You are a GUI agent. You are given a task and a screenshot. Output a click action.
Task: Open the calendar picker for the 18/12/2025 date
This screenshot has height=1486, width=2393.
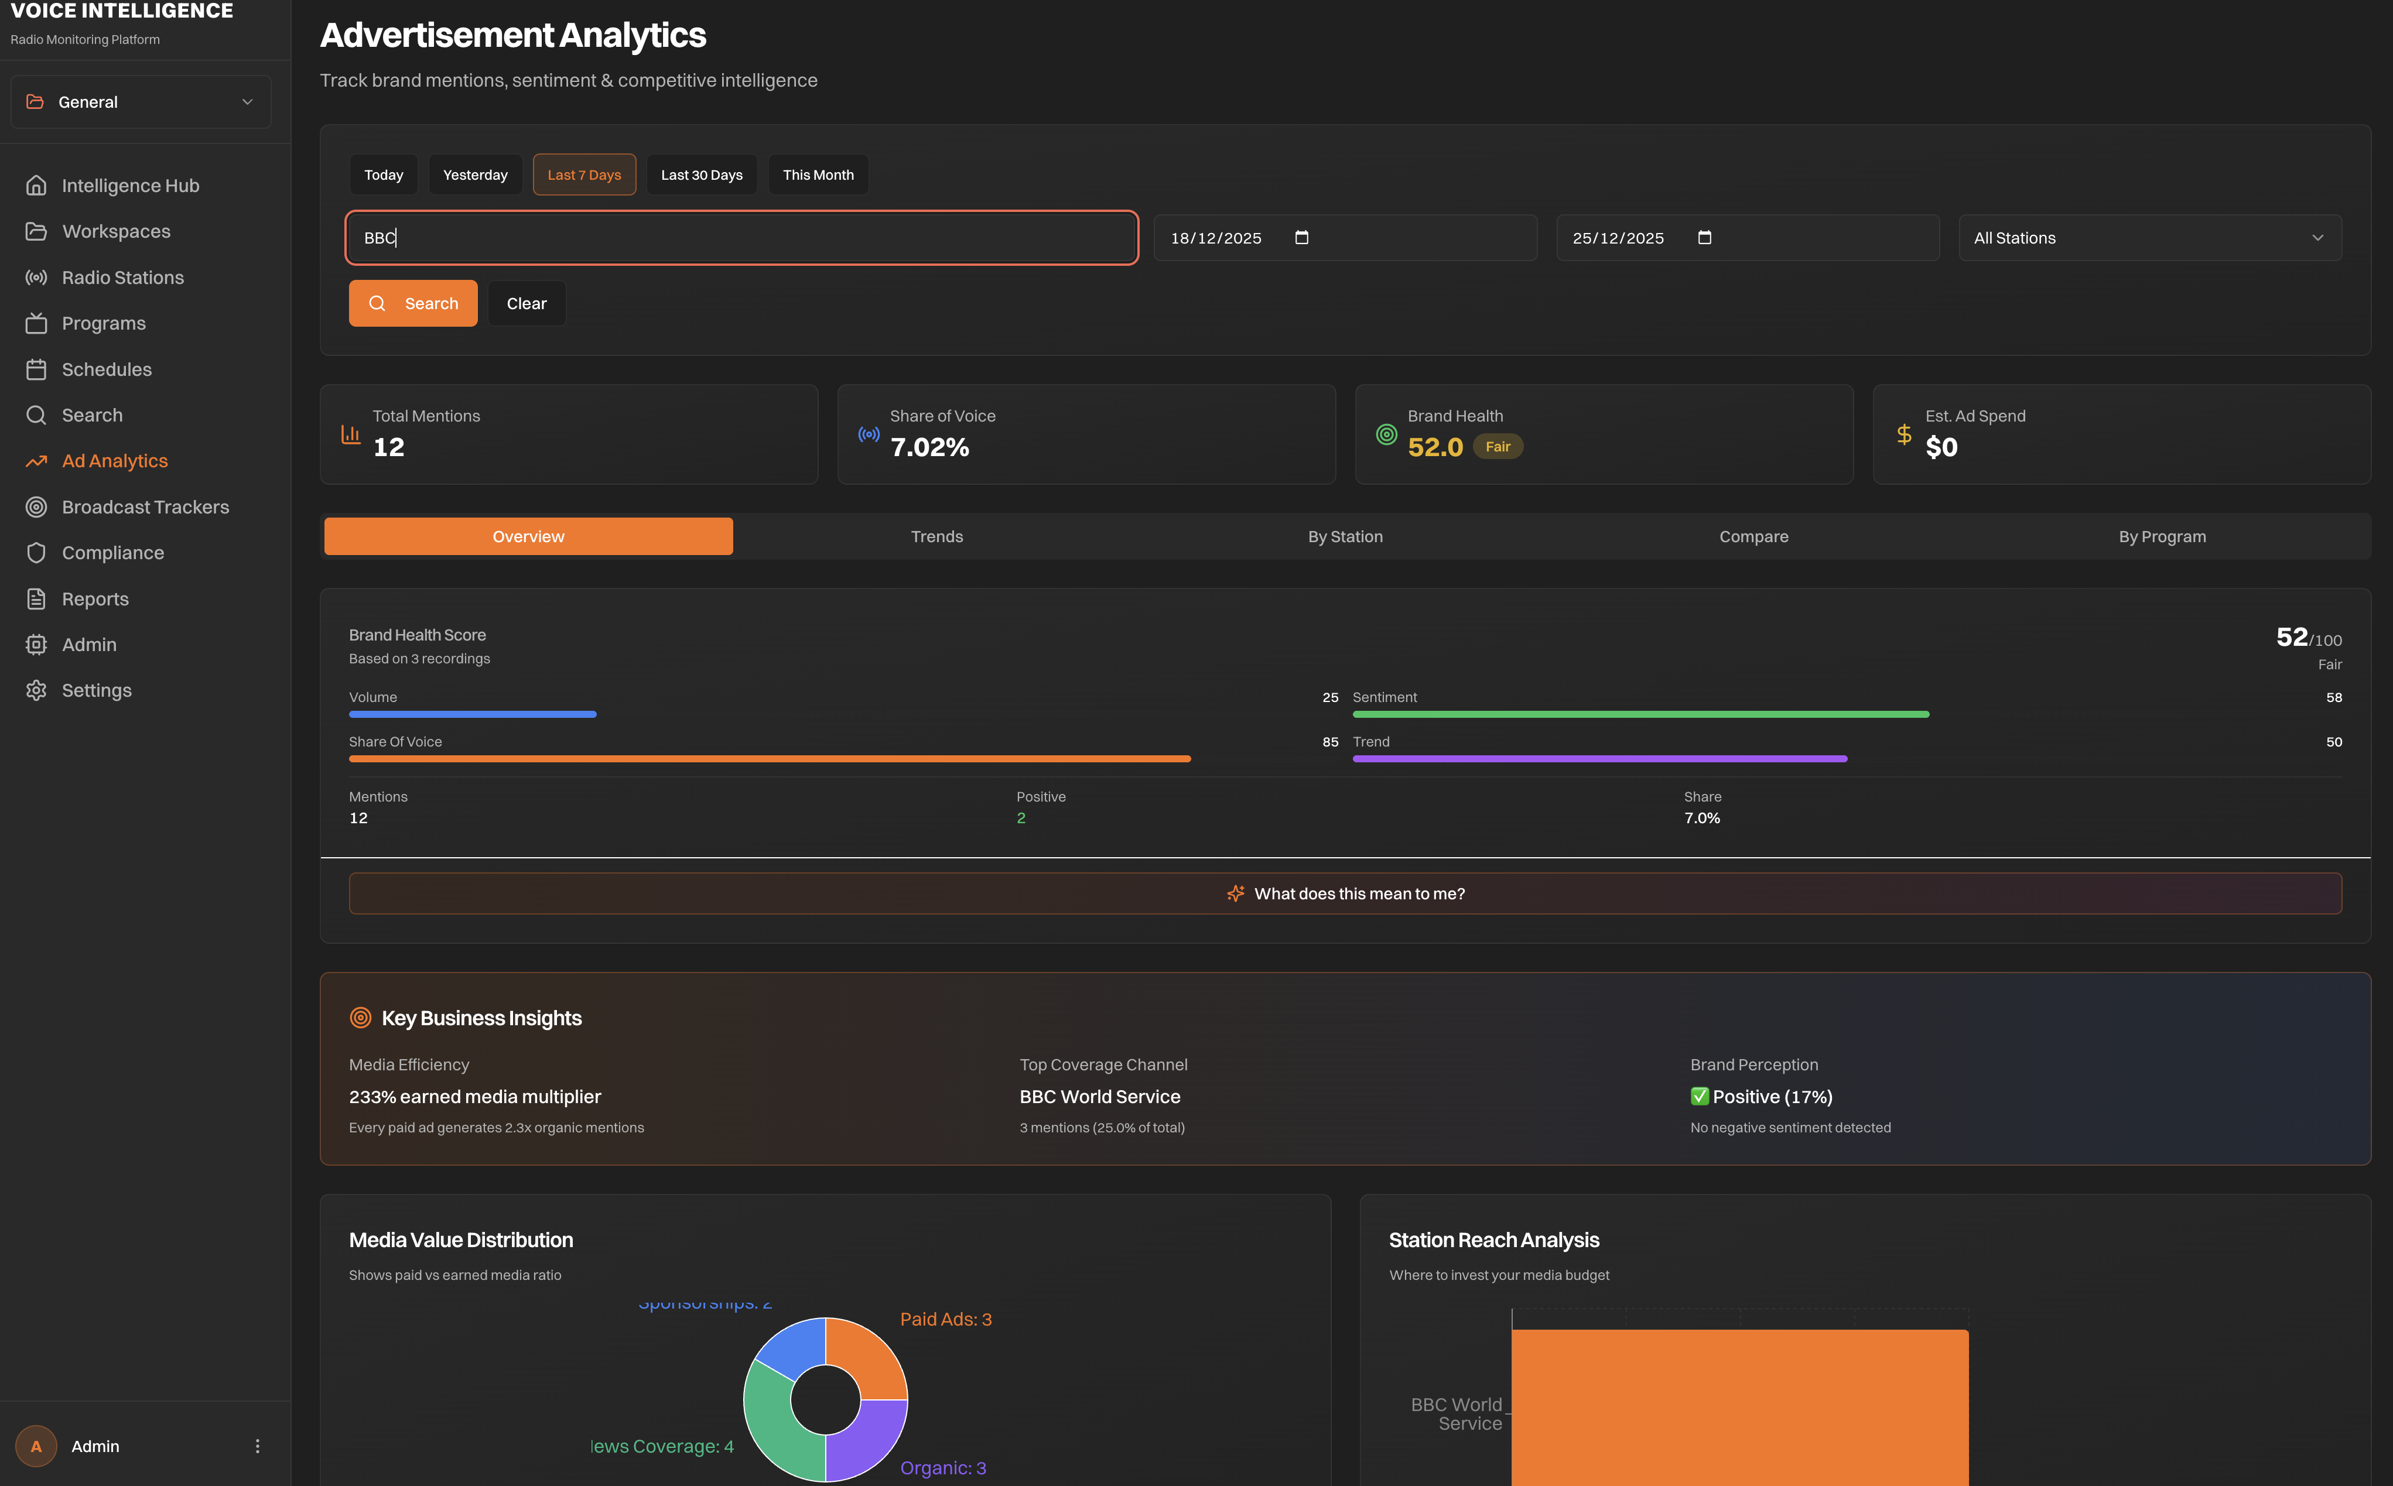point(1300,237)
